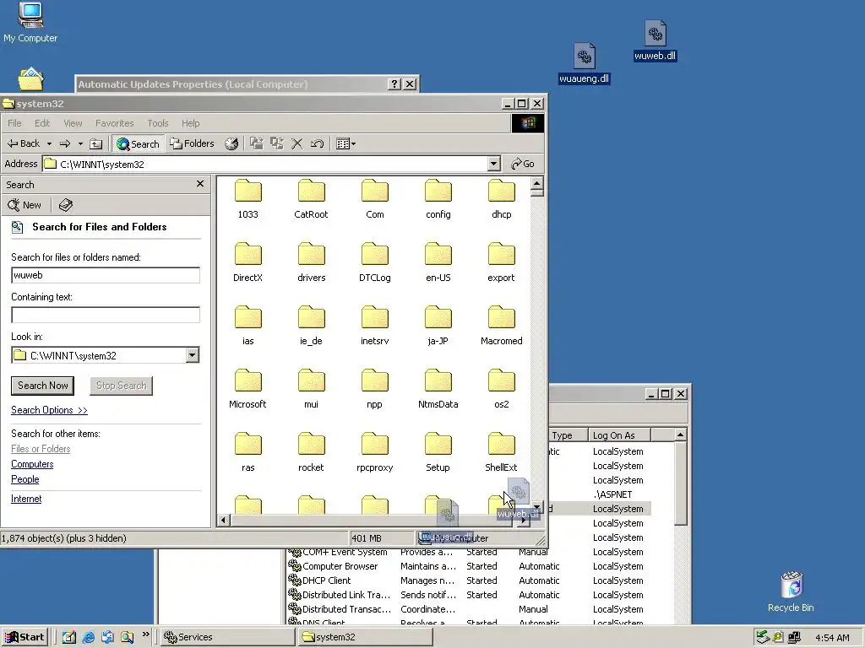Switch to Services taskbar button
The image size is (865, 648).
click(x=227, y=637)
